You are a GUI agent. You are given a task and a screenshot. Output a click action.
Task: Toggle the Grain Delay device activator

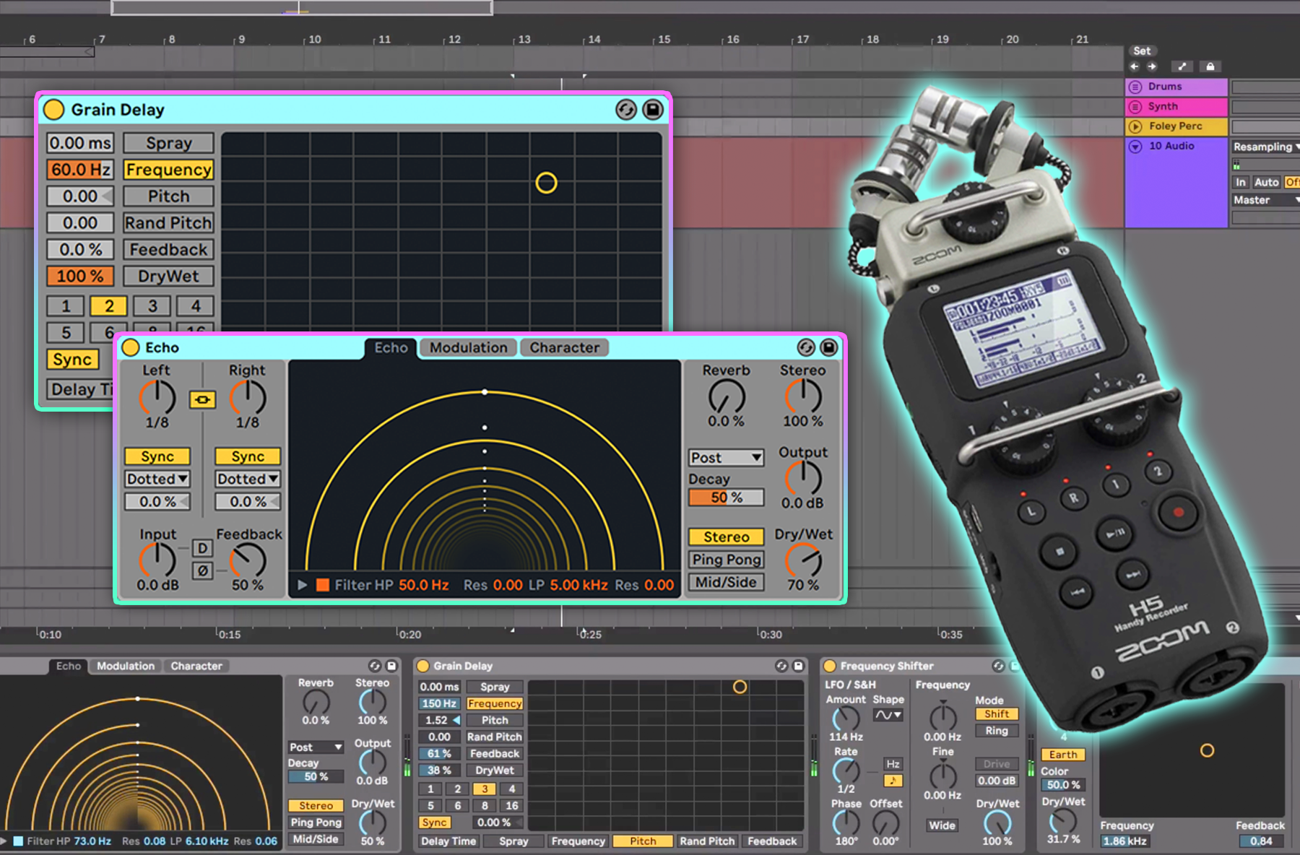(x=53, y=109)
